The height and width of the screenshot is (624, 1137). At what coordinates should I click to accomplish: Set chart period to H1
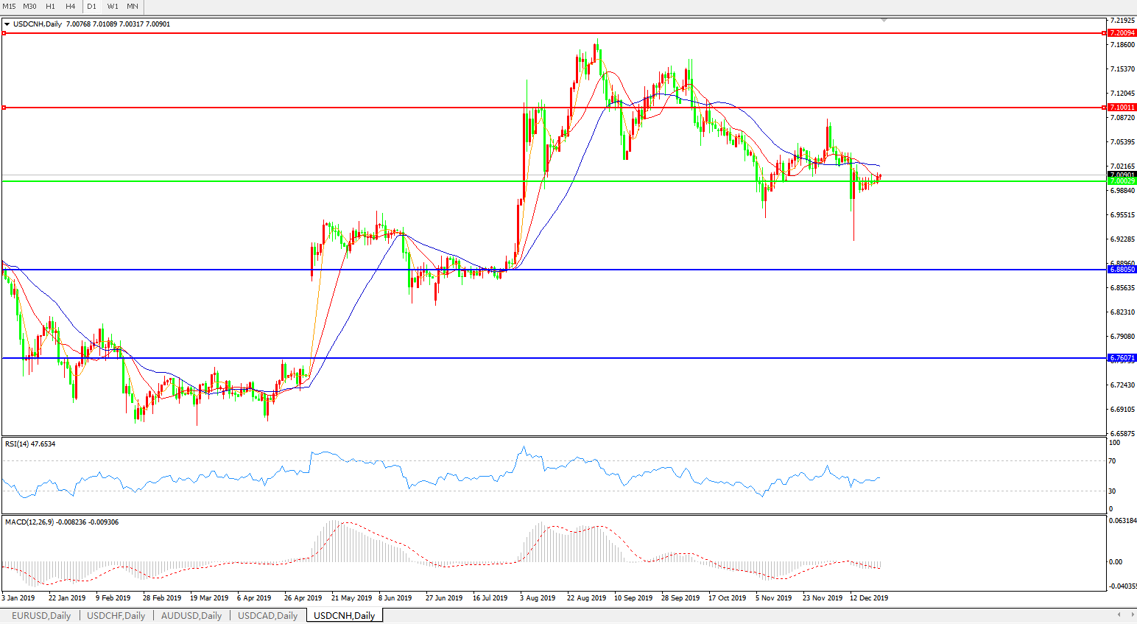[x=50, y=6]
